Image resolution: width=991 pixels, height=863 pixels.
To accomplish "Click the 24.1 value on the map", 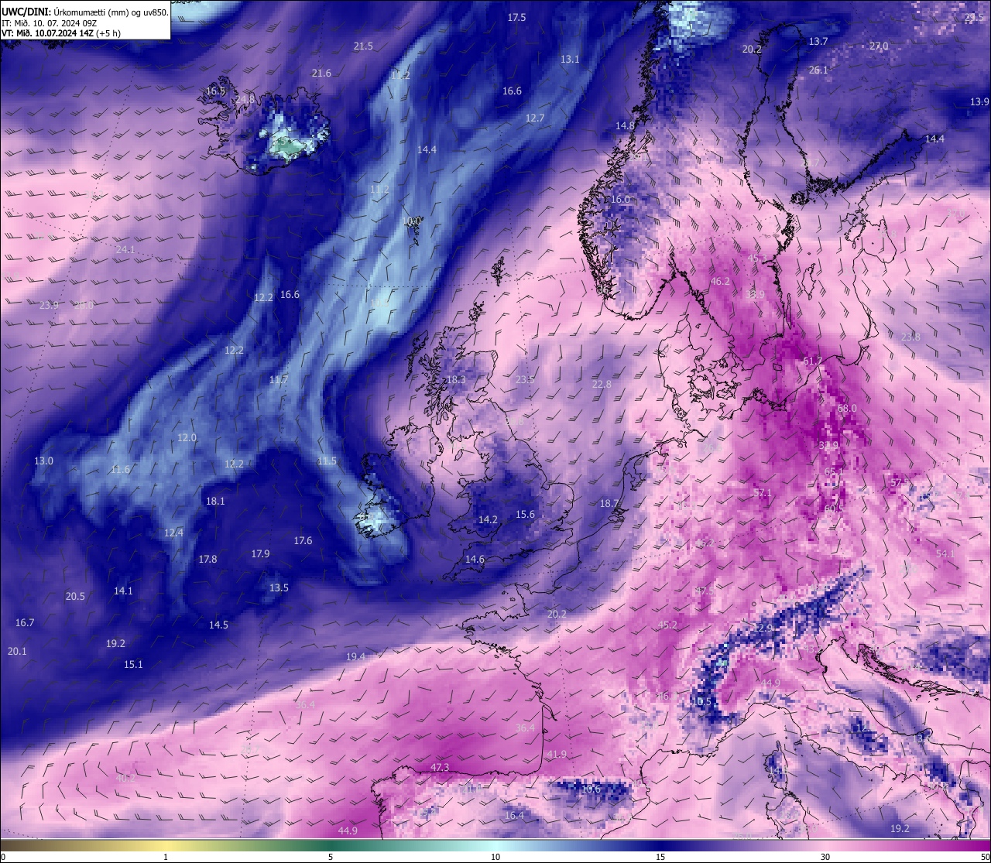I will 125,249.
